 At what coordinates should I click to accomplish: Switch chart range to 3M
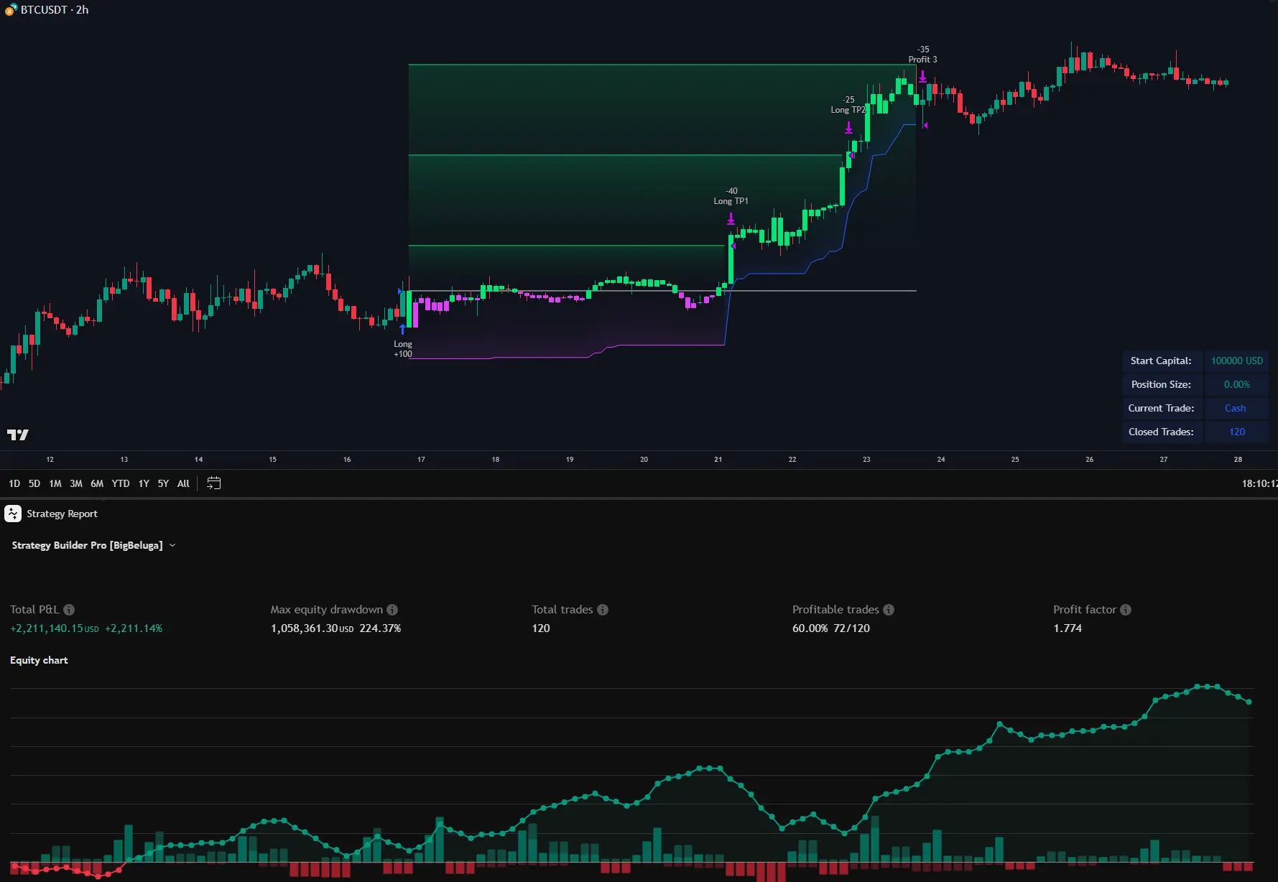[76, 483]
